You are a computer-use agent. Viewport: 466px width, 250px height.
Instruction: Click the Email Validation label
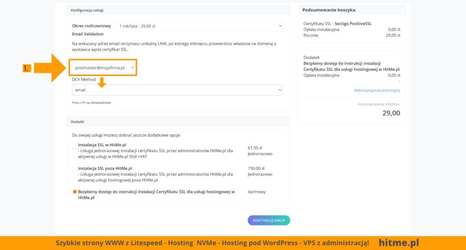tap(88, 34)
